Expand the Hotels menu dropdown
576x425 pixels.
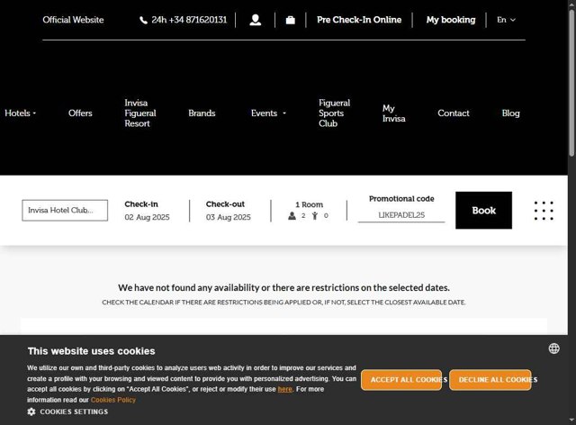(x=20, y=113)
